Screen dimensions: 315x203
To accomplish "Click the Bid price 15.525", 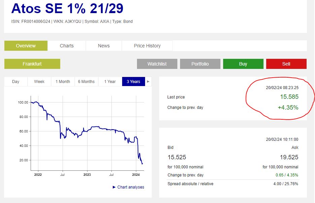I will 177,157.
